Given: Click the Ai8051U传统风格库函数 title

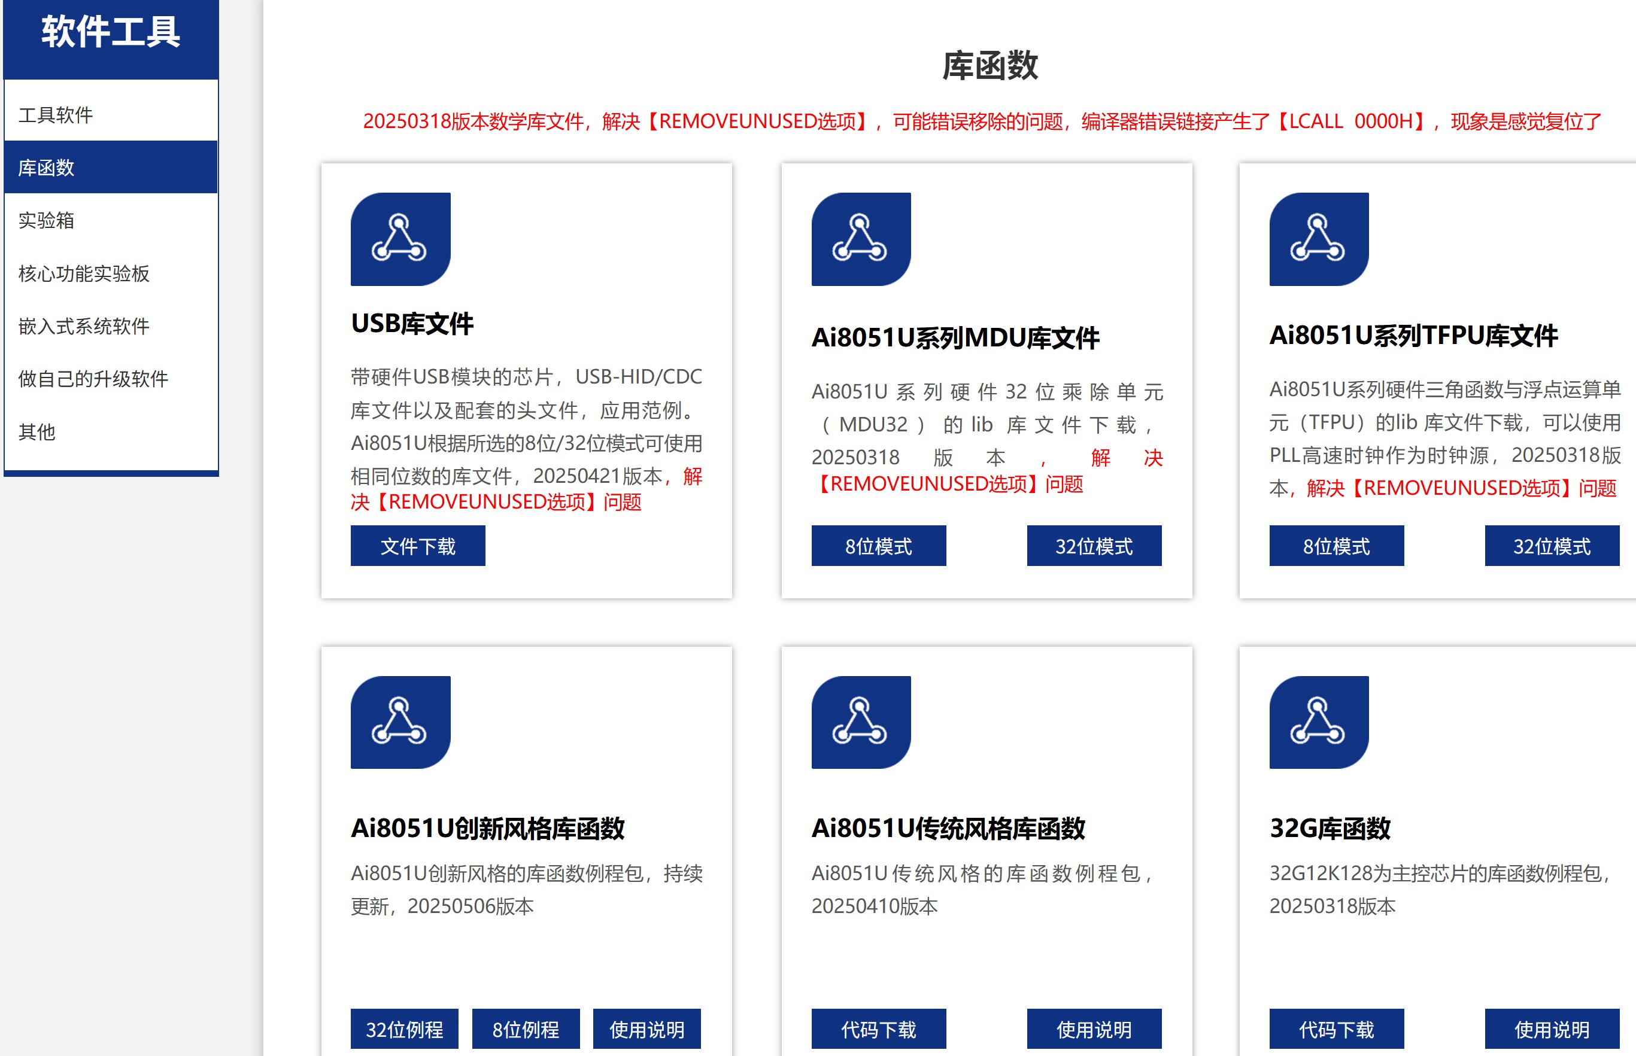Looking at the screenshot, I should click(948, 828).
